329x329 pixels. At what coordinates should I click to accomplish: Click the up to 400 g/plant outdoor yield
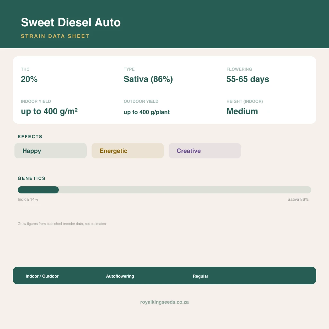pyautogui.click(x=147, y=112)
